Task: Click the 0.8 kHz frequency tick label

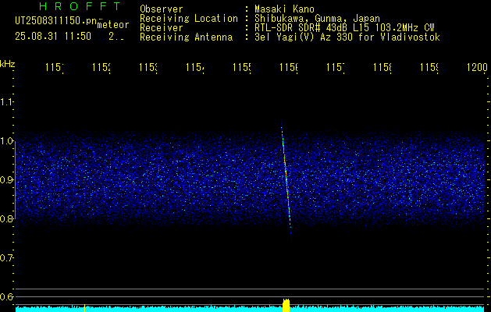Action: click(6, 218)
